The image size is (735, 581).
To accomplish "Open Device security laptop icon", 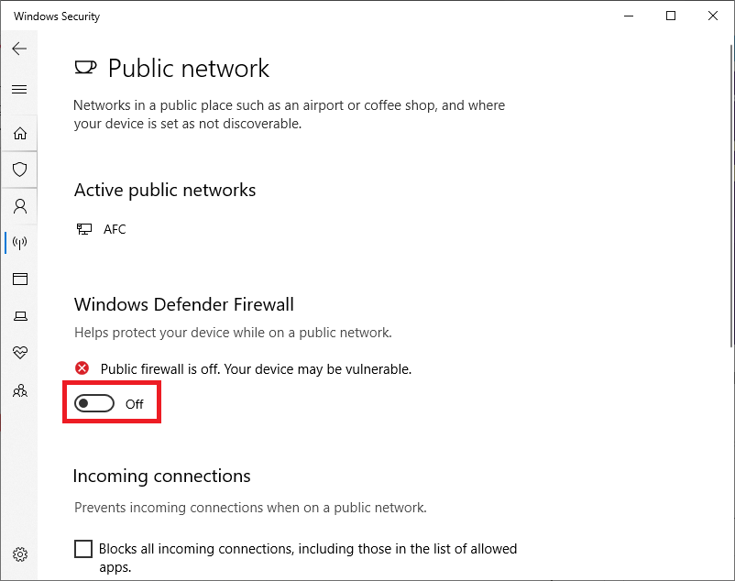I will 19,316.
